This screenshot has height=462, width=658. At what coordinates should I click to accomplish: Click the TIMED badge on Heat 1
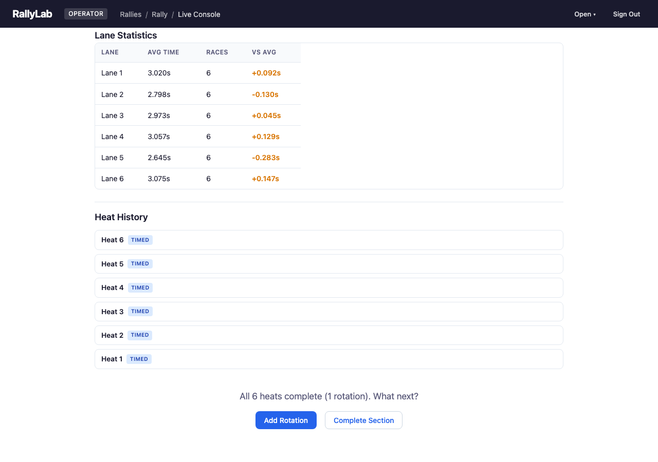139,359
